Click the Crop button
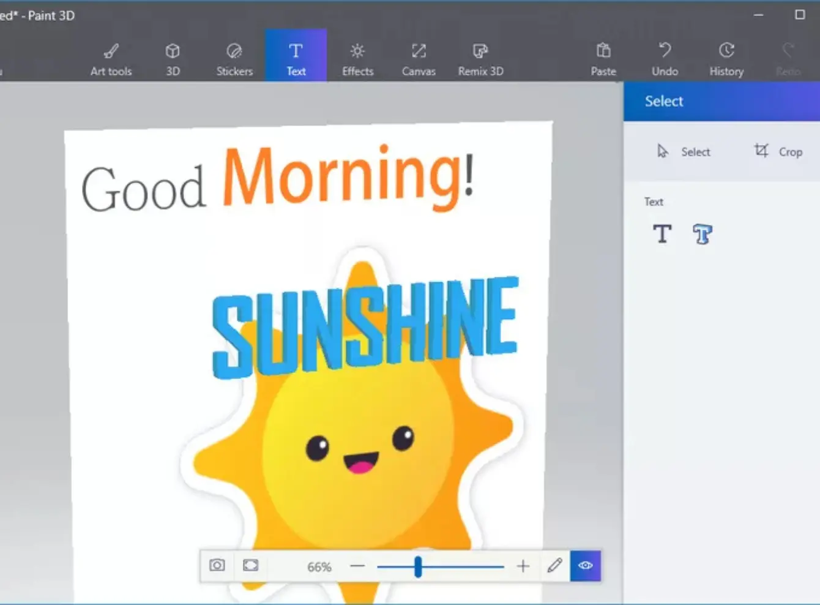820x605 pixels. [x=778, y=151]
